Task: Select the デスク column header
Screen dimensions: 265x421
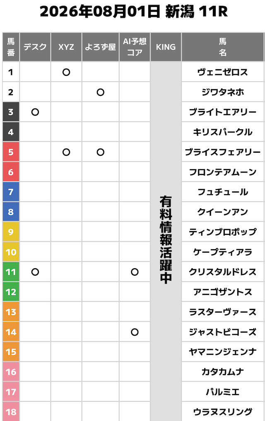Action: 35,47
